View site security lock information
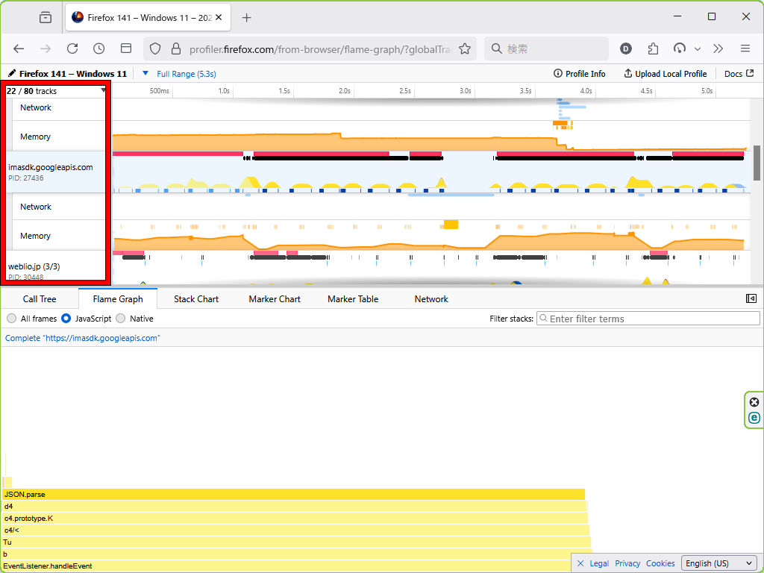The width and height of the screenshot is (764, 573). click(x=176, y=48)
